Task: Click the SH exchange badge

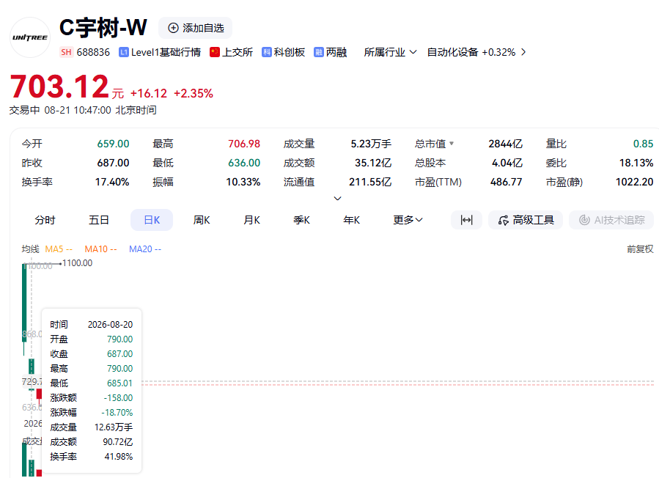Action: pos(66,52)
